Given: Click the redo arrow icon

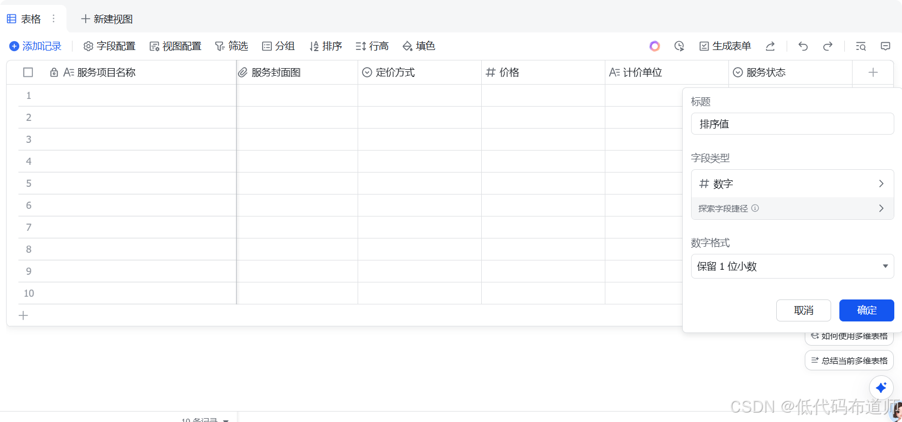Looking at the screenshot, I should [x=828, y=46].
